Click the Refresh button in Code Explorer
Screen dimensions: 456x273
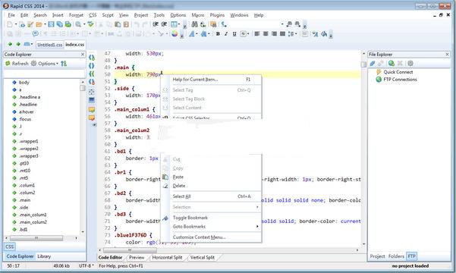click(x=17, y=64)
